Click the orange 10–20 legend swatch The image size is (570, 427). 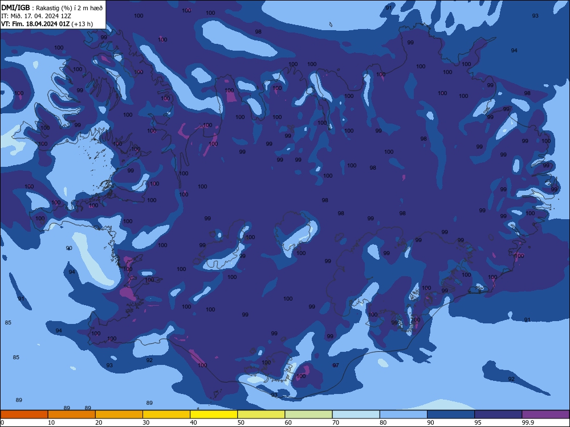(x=72, y=414)
